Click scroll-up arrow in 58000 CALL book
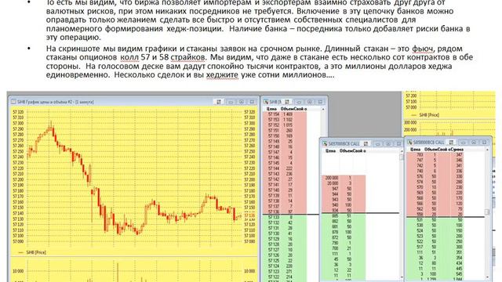This screenshot has height=282, width=502. click(x=487, y=150)
